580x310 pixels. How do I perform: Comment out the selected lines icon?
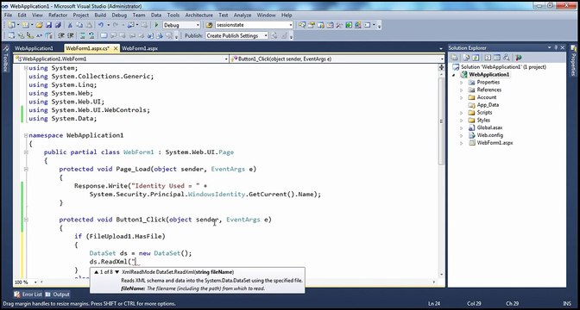pyautogui.click(x=82, y=36)
